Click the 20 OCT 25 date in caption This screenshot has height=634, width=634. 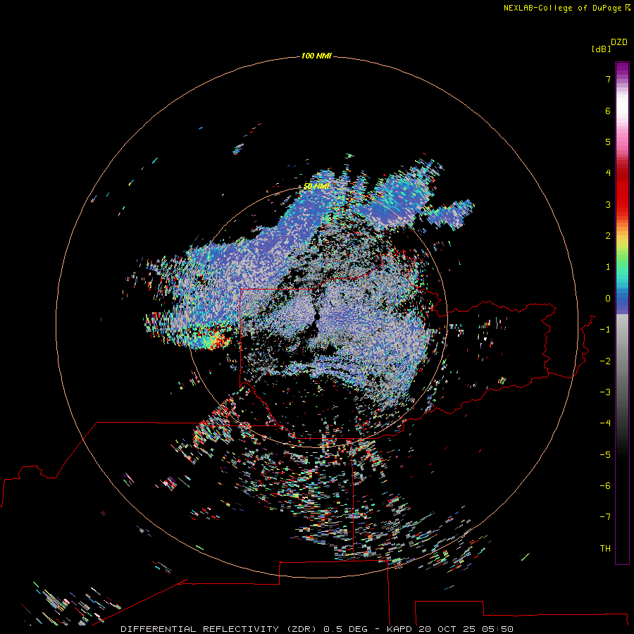(x=447, y=629)
